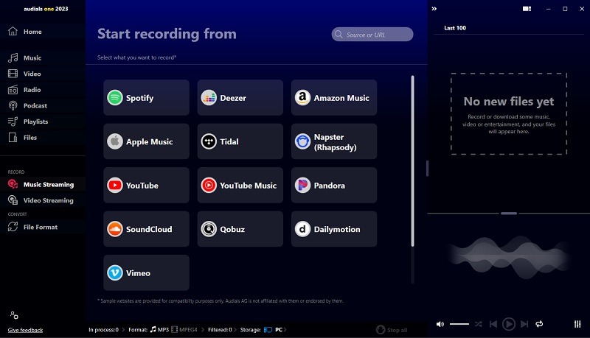Open the MP3 format options in status bar

pos(158,330)
